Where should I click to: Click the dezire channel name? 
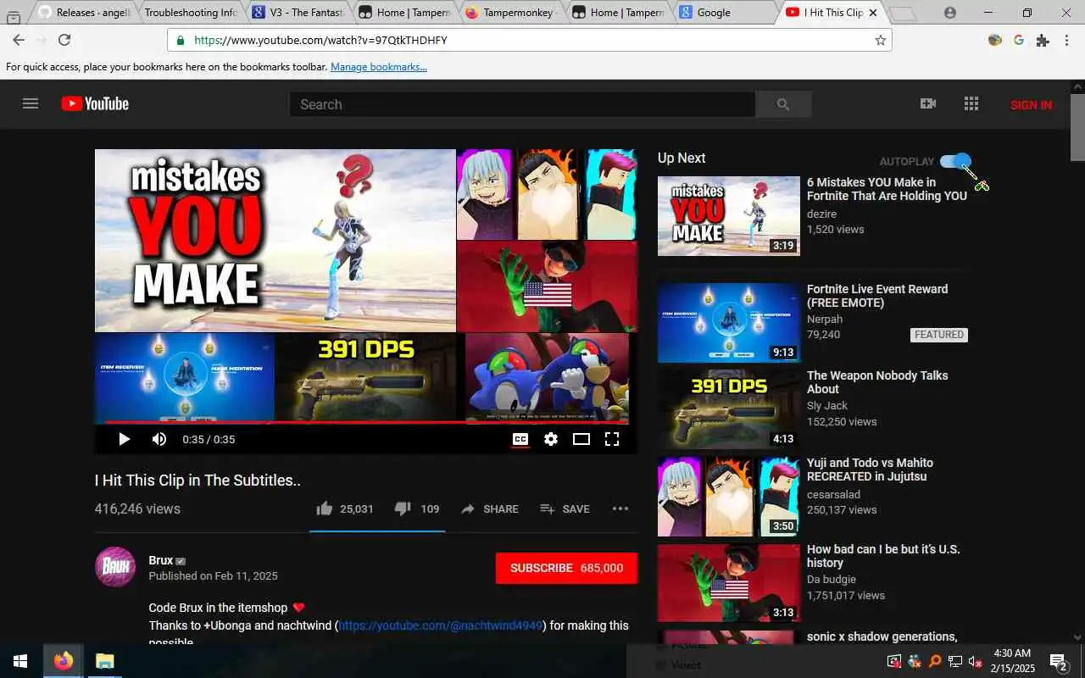821,214
